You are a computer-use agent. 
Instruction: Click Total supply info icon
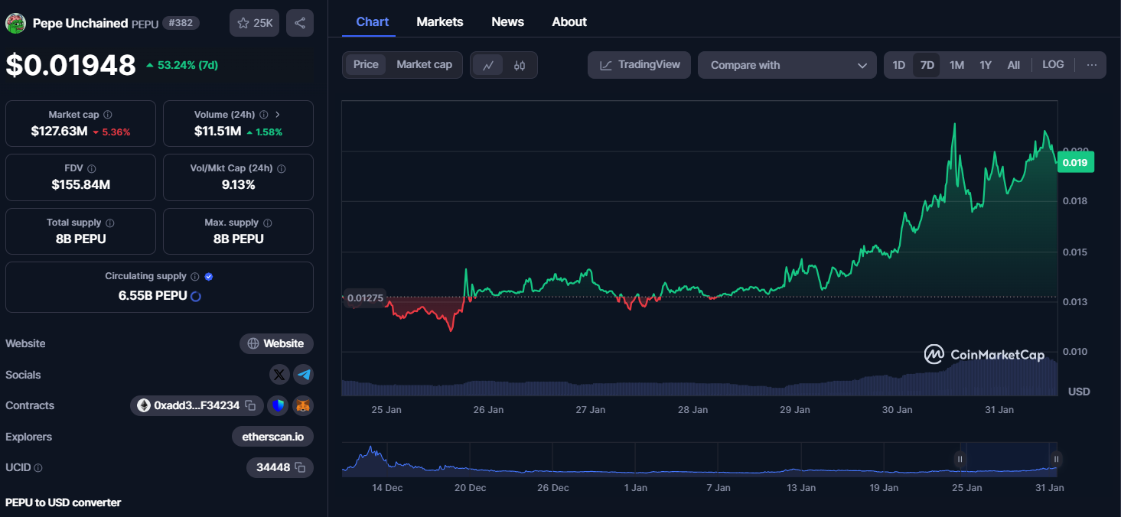click(110, 223)
